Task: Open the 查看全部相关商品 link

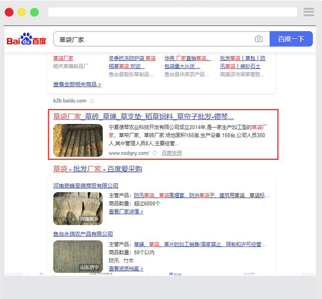Action: [77, 85]
